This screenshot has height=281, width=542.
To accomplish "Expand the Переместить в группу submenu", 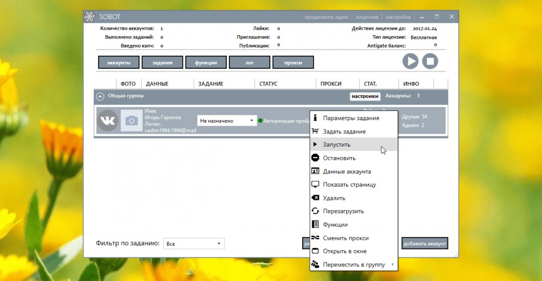I will tap(354, 264).
